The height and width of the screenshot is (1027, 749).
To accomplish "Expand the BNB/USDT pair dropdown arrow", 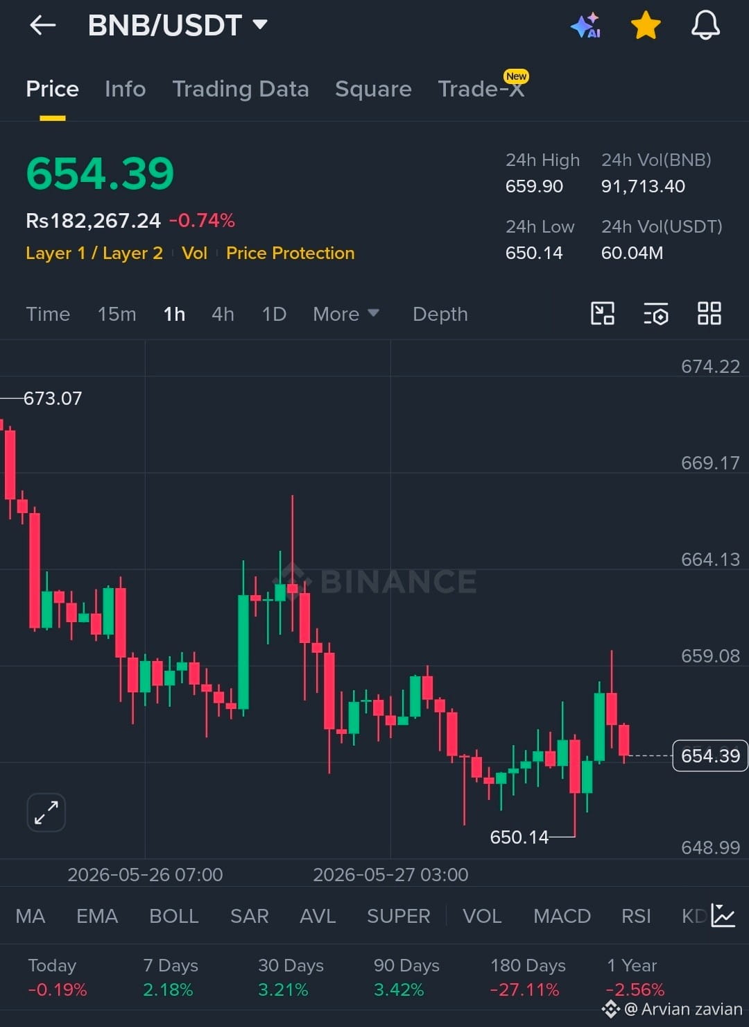I will (260, 25).
